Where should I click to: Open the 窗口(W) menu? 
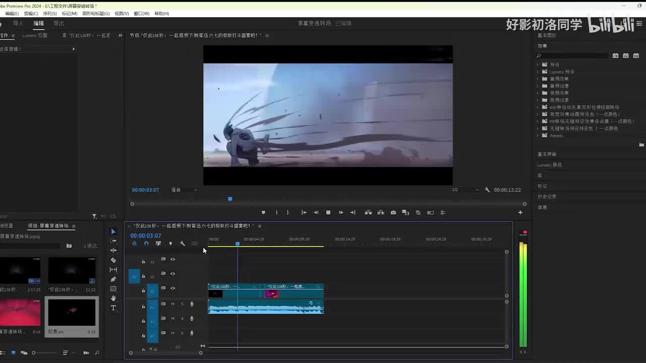[142, 14]
